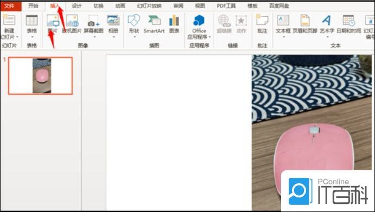
Task: Click the 新建幻灯片 icon
Action: [9, 20]
